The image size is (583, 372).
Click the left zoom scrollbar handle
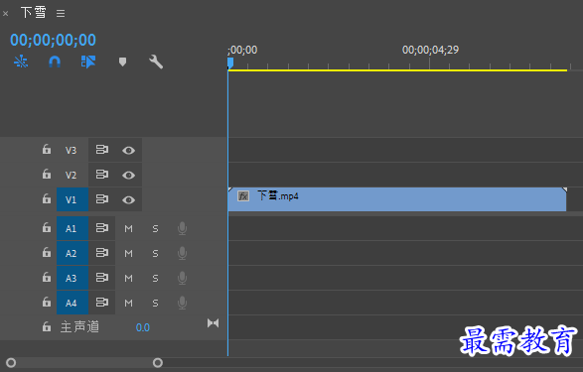tap(11, 363)
